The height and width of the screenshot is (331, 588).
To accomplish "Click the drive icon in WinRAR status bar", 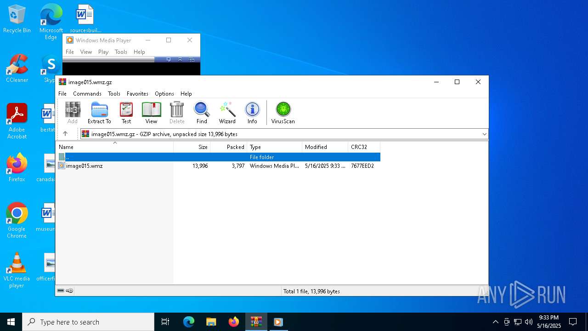I will (x=61, y=291).
